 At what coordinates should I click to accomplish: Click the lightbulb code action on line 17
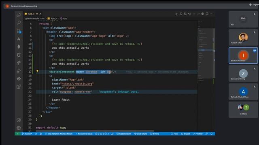[37, 71]
